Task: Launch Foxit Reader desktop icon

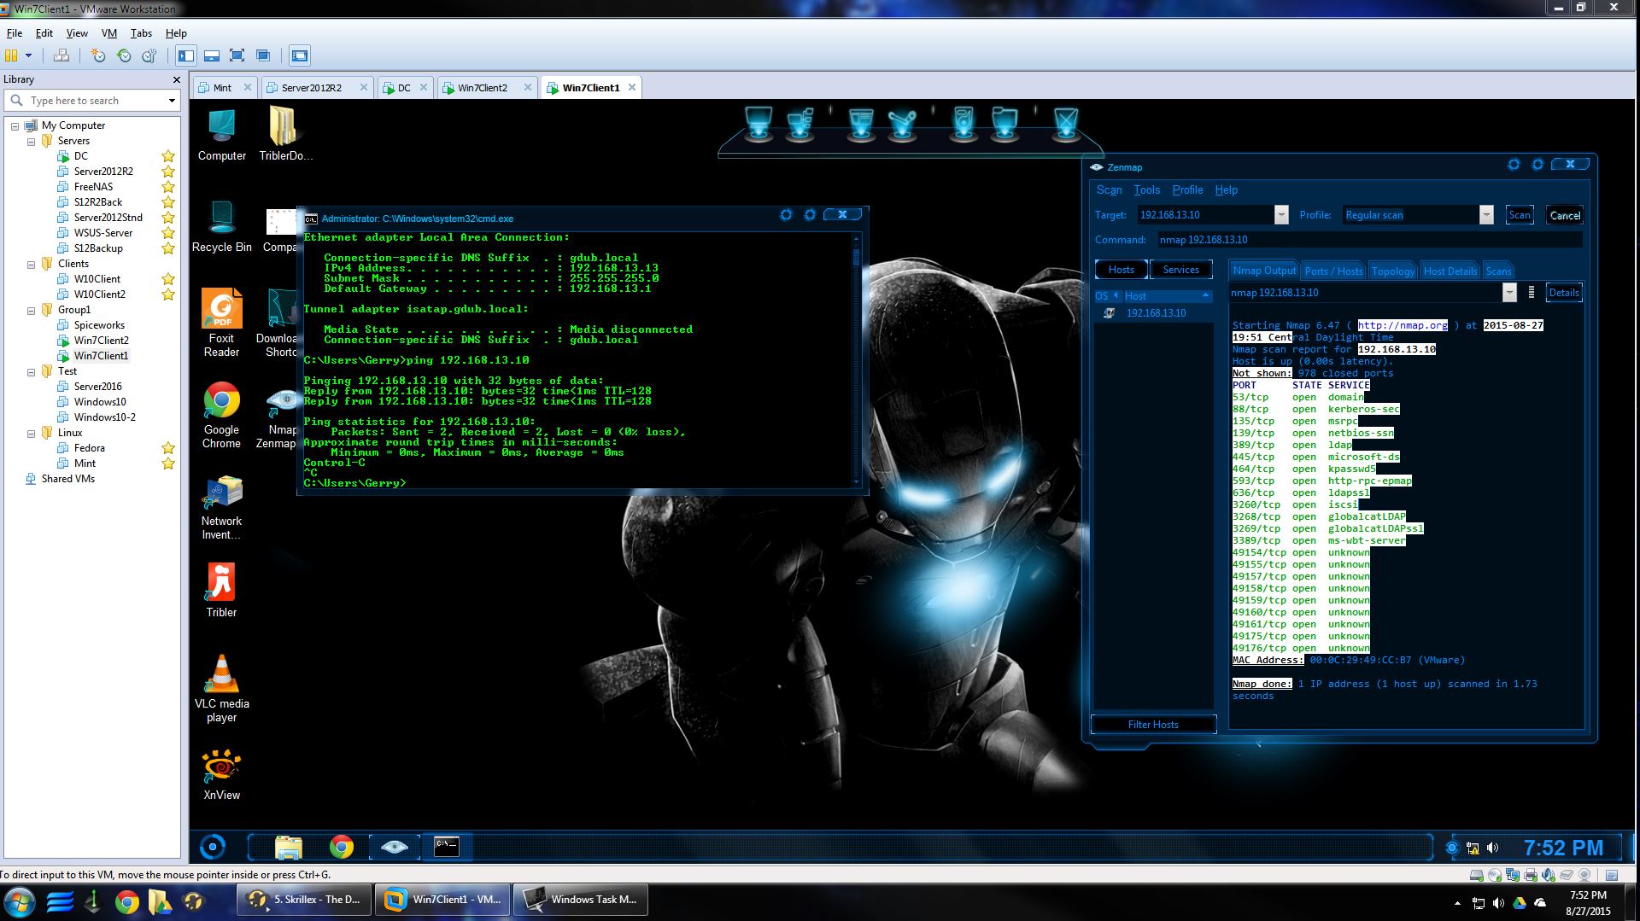Action: 221,323
